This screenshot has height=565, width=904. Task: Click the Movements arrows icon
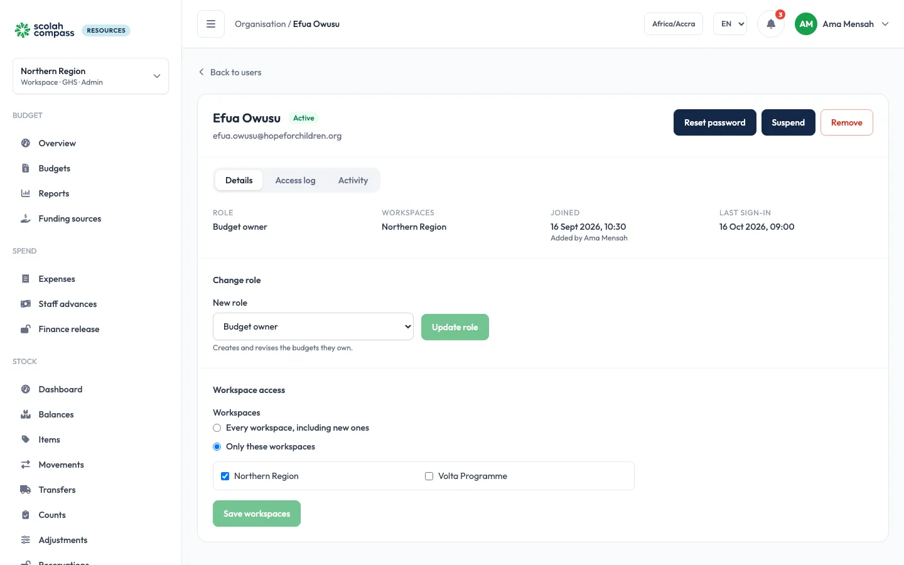pyautogui.click(x=26, y=465)
